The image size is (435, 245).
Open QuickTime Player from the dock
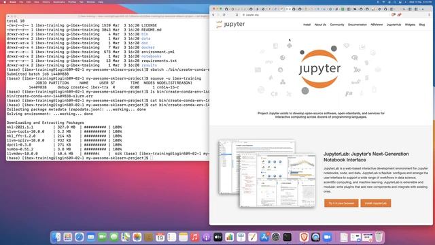(x=315, y=238)
